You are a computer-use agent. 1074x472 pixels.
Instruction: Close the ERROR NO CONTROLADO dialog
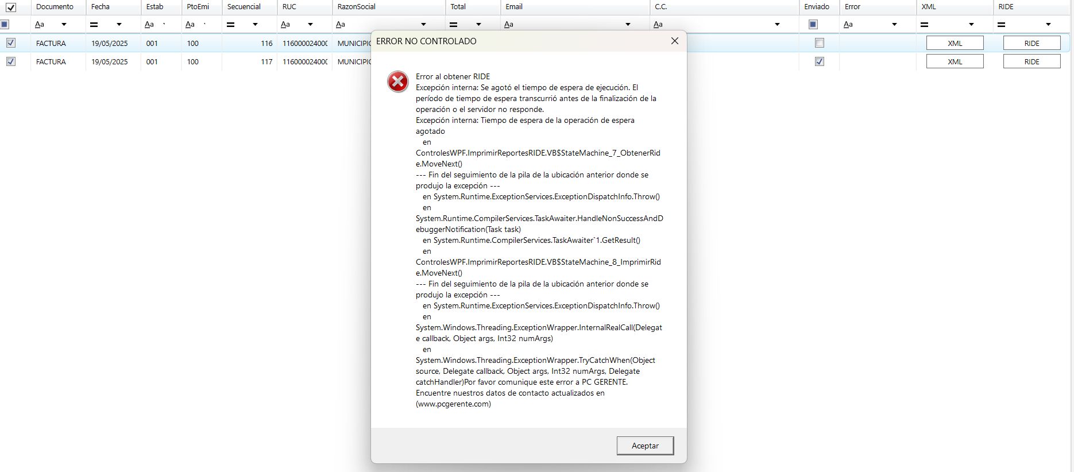click(675, 41)
